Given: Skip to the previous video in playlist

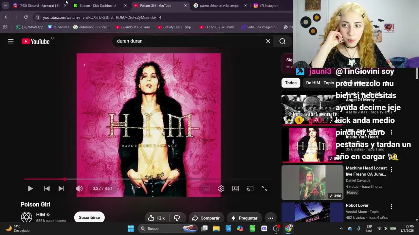Looking at the screenshot, I should coord(47,188).
